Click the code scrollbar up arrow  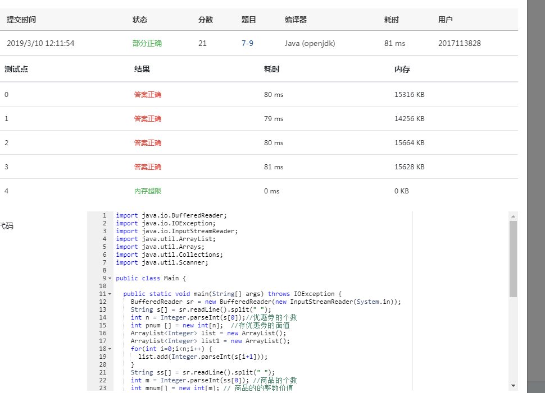513,216
